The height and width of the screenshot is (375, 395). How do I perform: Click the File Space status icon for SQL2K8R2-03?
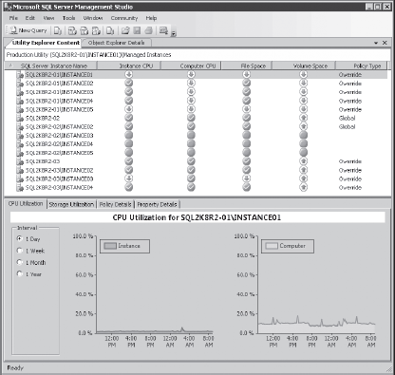coord(246,161)
